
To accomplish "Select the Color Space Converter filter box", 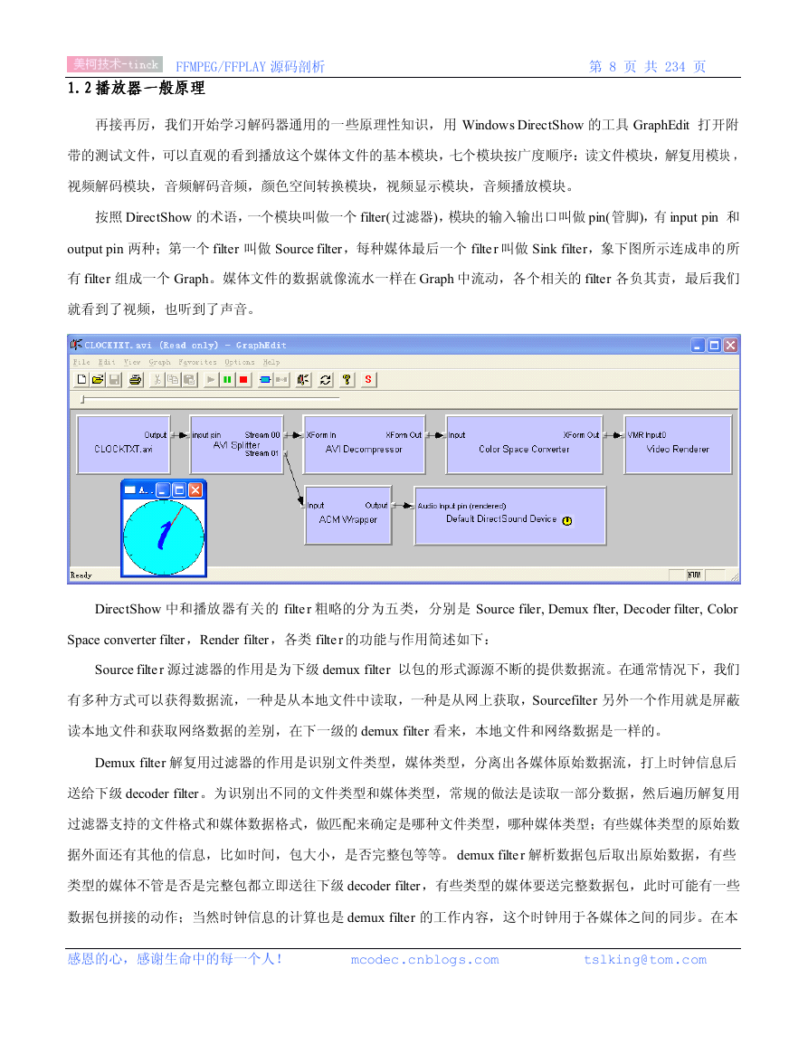I will pos(524,444).
